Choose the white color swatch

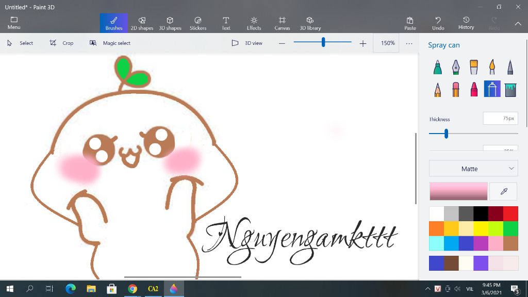tap(436, 214)
